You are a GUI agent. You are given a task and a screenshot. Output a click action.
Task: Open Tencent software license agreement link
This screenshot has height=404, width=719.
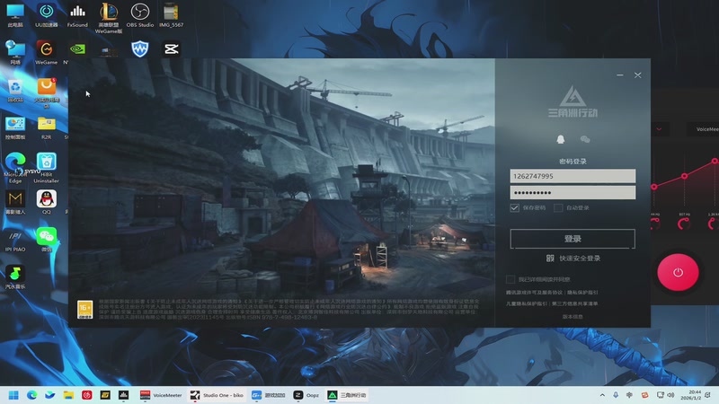[x=534, y=293]
